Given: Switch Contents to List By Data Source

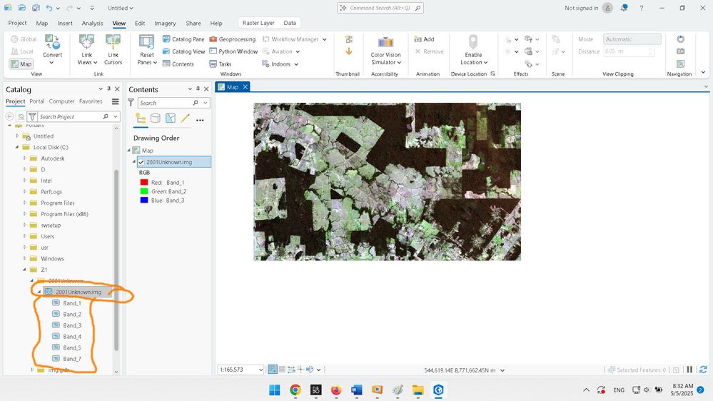Looking at the screenshot, I should (155, 118).
